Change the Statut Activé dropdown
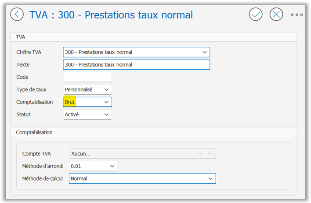The image size is (311, 203). 87,114
